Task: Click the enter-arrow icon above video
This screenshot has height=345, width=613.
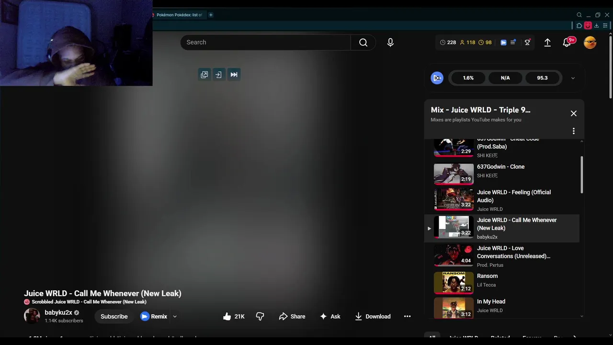Action: (218, 74)
